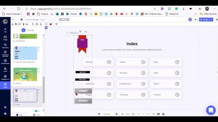Click the collaborators avatar icon
The height and width of the screenshot is (122, 218).
pos(190,20)
